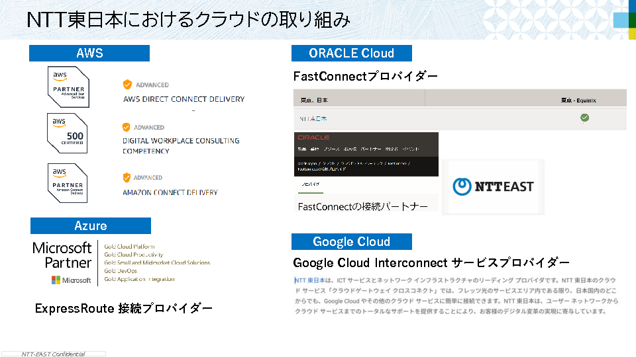Select the Google Cloud section header

click(351, 242)
